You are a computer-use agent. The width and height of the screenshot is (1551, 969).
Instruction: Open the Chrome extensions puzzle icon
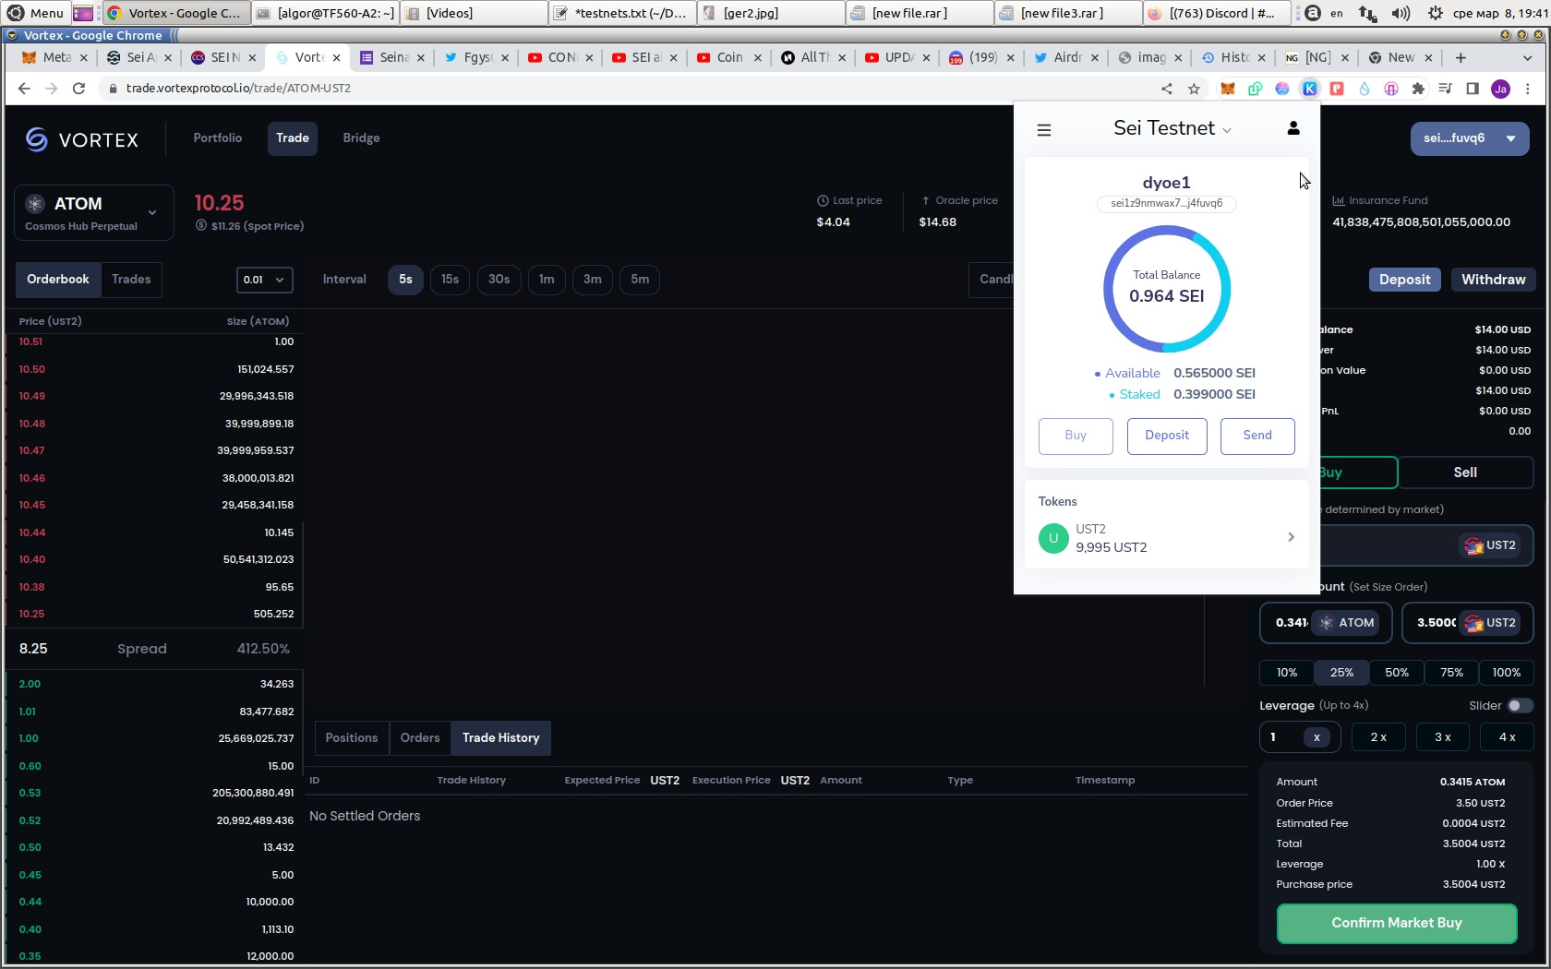click(x=1418, y=89)
